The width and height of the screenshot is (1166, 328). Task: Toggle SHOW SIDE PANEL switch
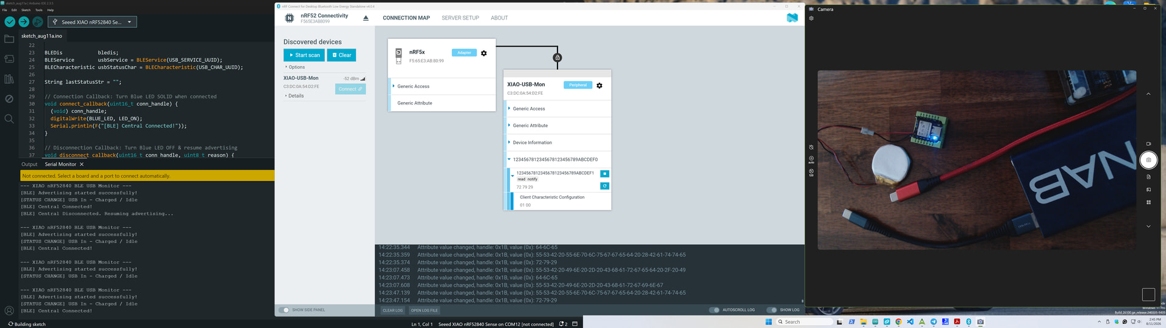point(284,310)
